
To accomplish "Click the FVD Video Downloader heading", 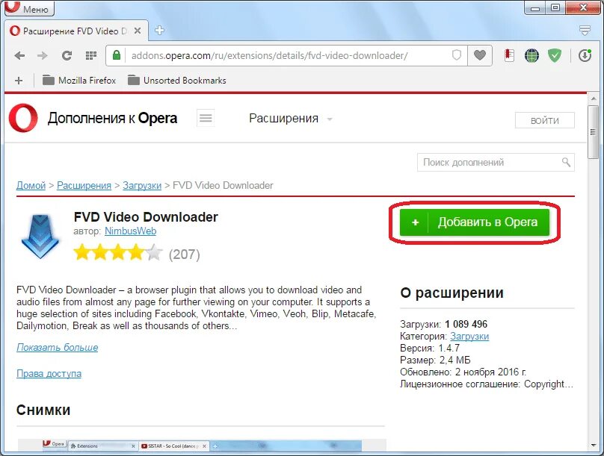I will (146, 217).
